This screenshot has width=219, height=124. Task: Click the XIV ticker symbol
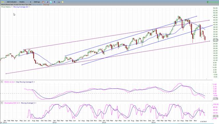[3, 2]
